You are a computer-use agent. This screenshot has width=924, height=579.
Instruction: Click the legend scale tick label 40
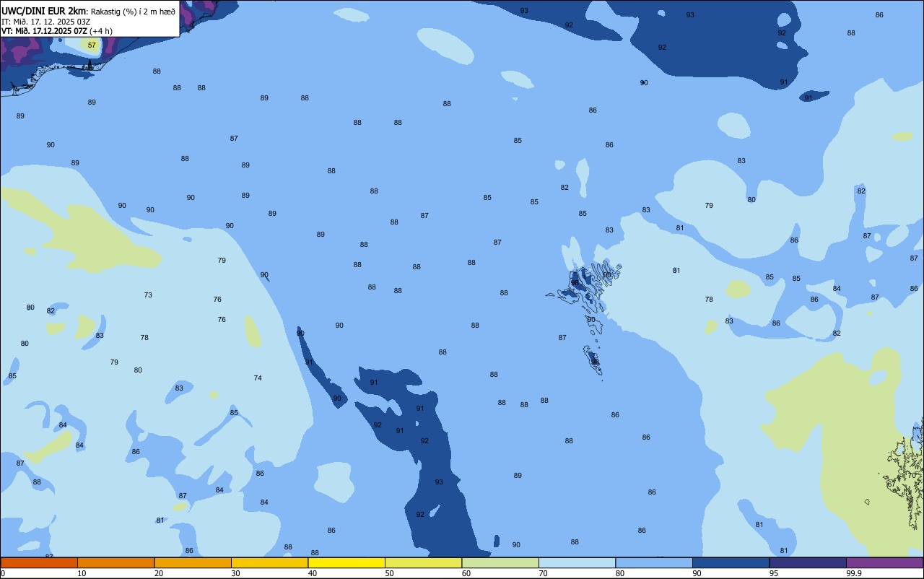click(313, 573)
